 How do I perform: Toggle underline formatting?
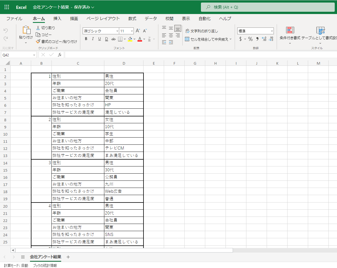(x=99, y=39)
